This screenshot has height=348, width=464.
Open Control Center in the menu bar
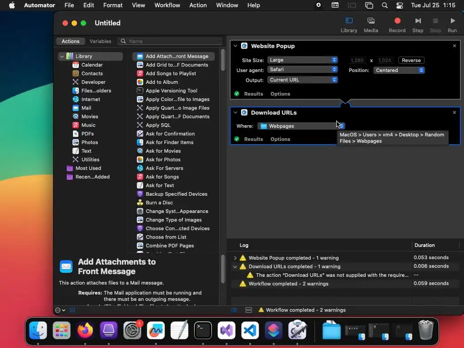[x=400, y=5]
